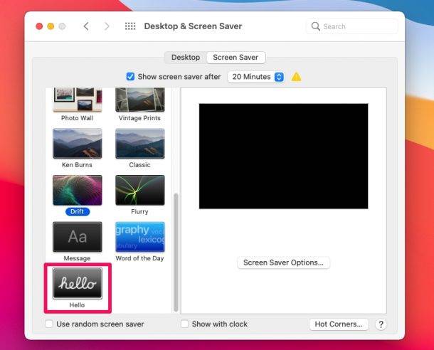Viewport: 434px width, 350px height.
Task: Minimize the window with yellow button
Action: tap(51, 26)
